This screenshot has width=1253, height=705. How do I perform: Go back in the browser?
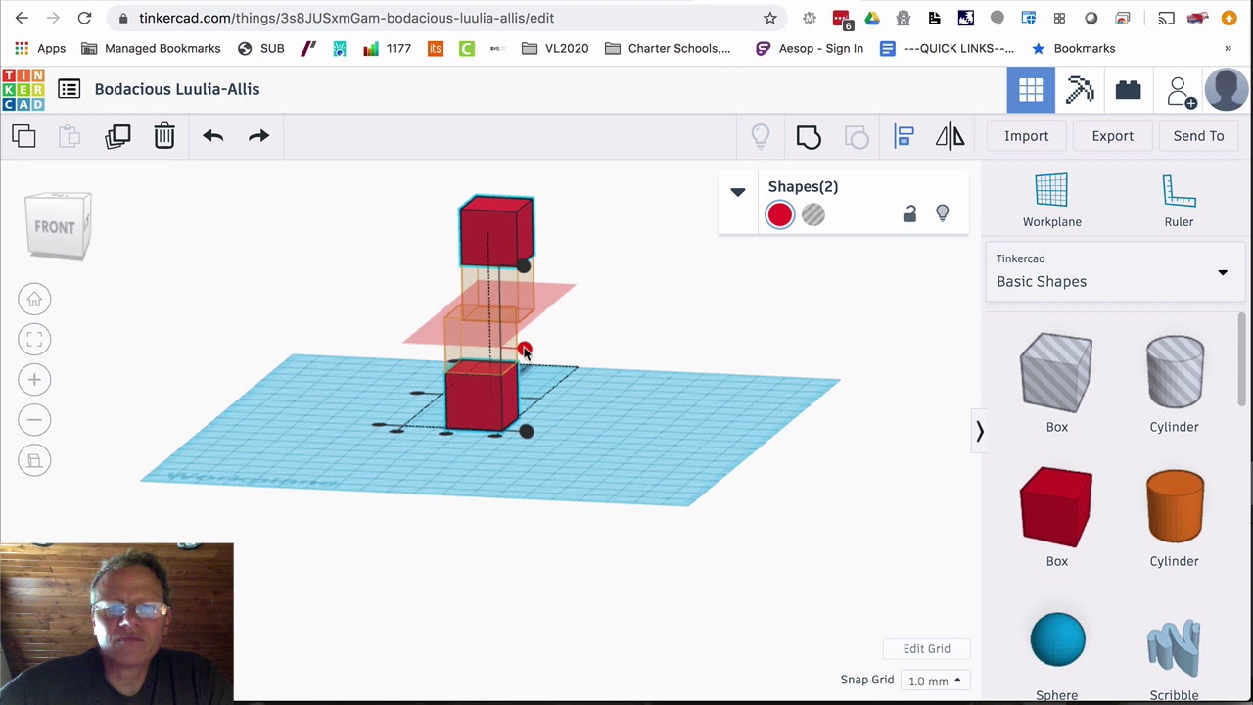click(22, 18)
